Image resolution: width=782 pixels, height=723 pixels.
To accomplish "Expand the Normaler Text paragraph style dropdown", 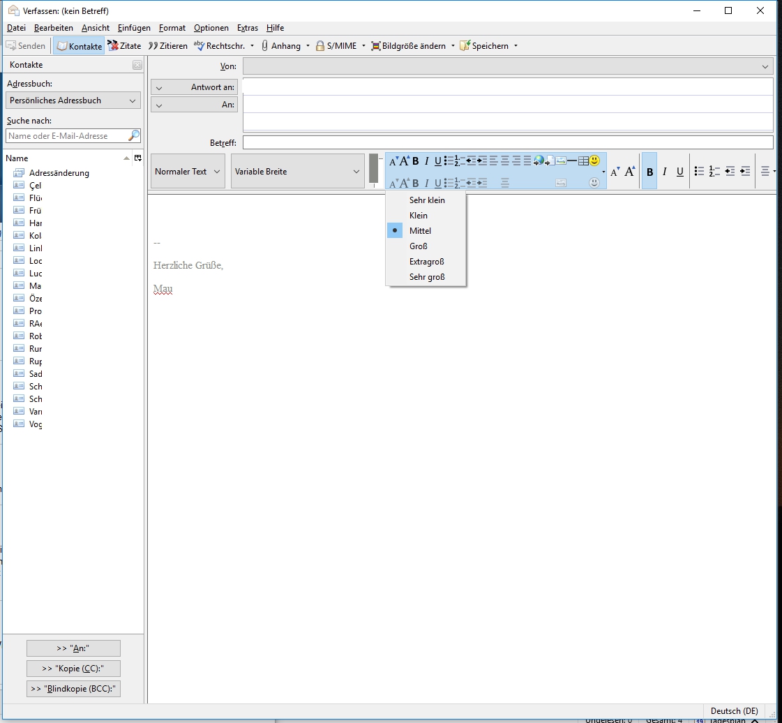I will click(188, 172).
